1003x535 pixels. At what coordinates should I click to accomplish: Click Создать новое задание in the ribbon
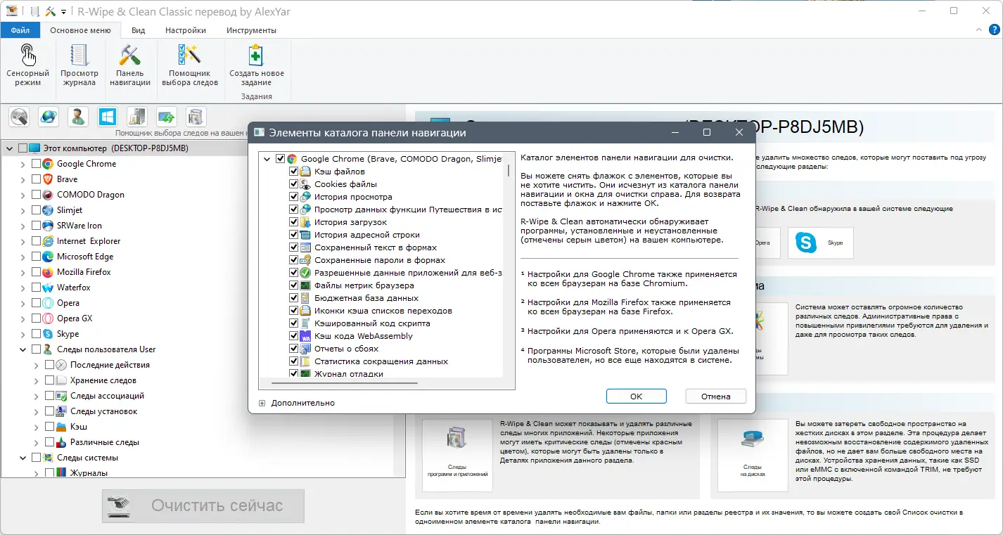(257, 65)
